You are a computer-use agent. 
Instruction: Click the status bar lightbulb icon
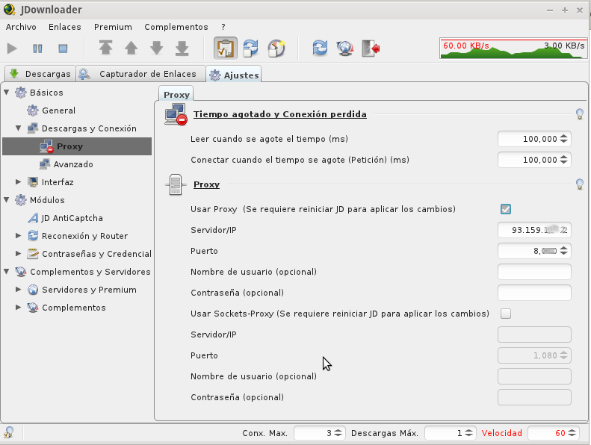click(9, 432)
